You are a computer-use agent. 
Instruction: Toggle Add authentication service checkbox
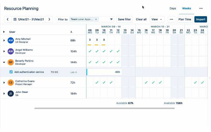tap(11, 72)
